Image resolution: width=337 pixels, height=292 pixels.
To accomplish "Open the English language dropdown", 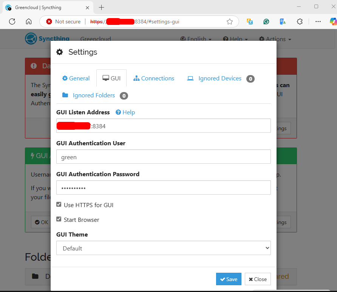I will tap(196, 39).
